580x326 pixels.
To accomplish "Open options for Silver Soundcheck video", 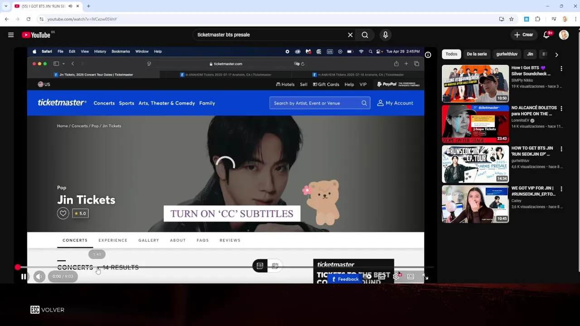I will [x=561, y=69].
